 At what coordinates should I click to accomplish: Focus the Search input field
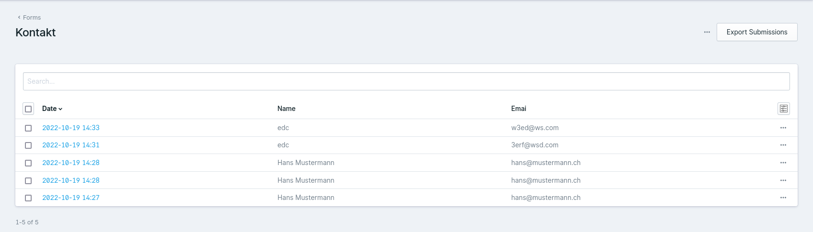click(406, 81)
